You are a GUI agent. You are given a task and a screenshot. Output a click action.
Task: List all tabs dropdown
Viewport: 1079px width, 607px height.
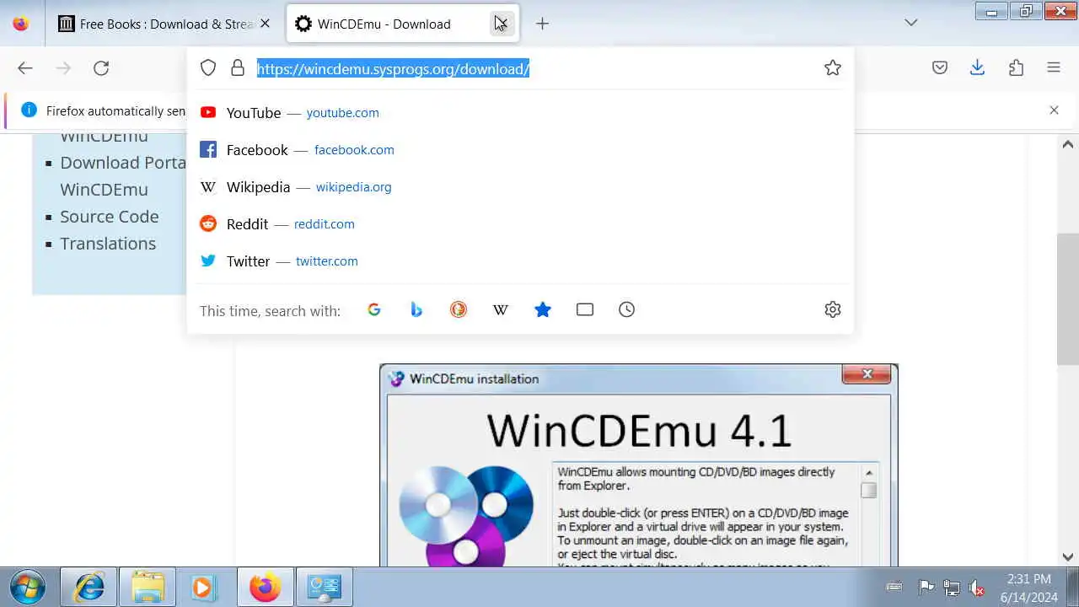(x=911, y=23)
